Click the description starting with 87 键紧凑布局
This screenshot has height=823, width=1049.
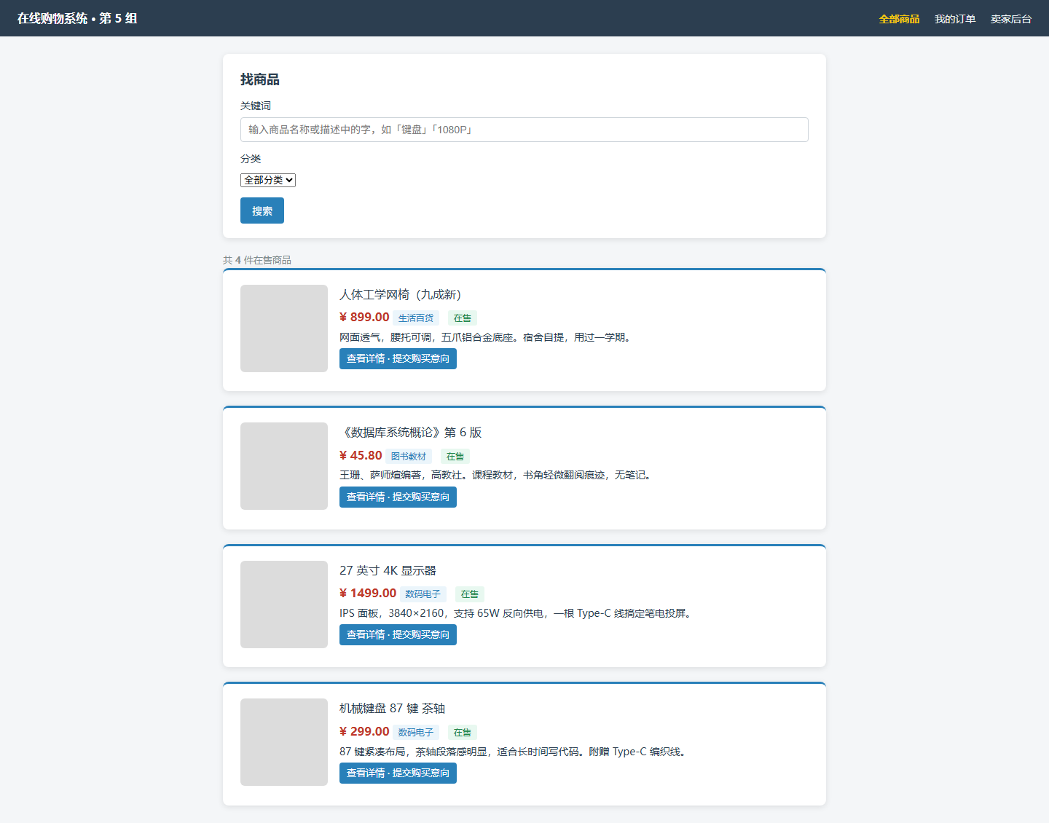514,752
